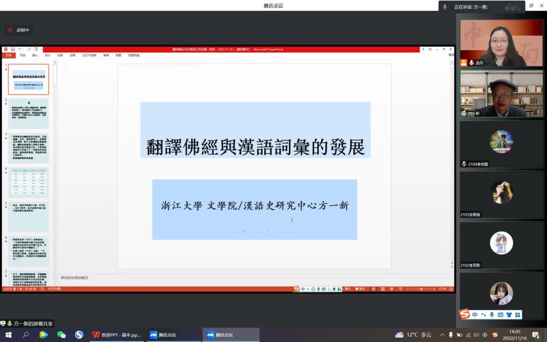The image size is (547, 342).
Task: Select the Slide Sorter view icon in status bar
Action: 382,289
